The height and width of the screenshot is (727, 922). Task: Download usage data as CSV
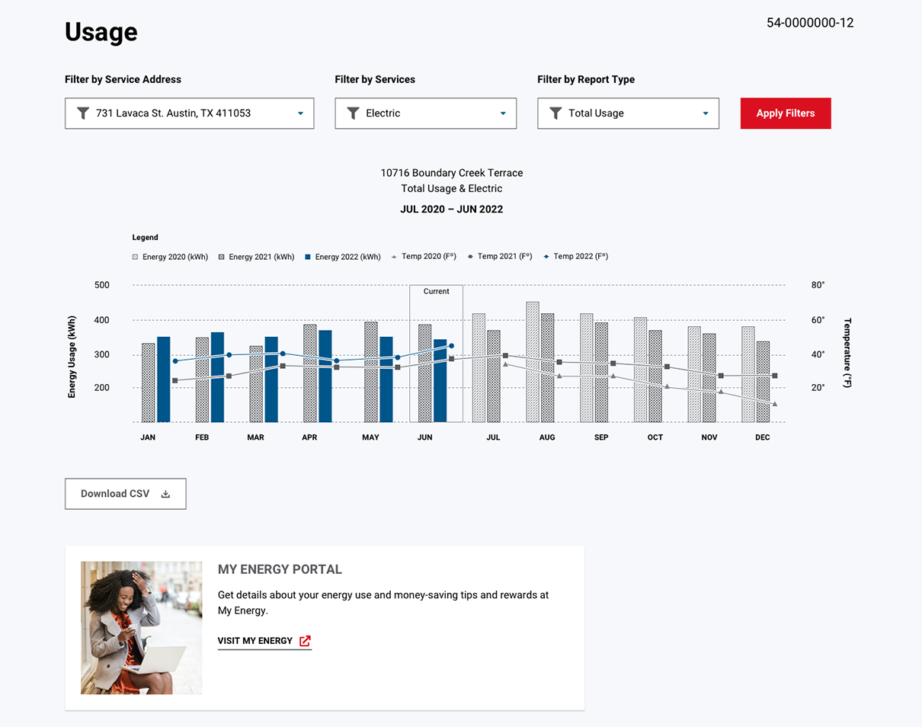pos(125,494)
